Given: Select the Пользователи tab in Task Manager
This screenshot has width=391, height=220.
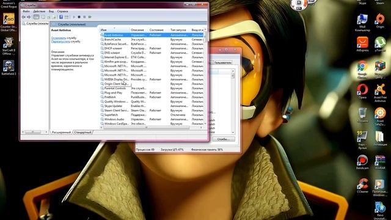Looking at the screenshot, I should coord(222,62).
